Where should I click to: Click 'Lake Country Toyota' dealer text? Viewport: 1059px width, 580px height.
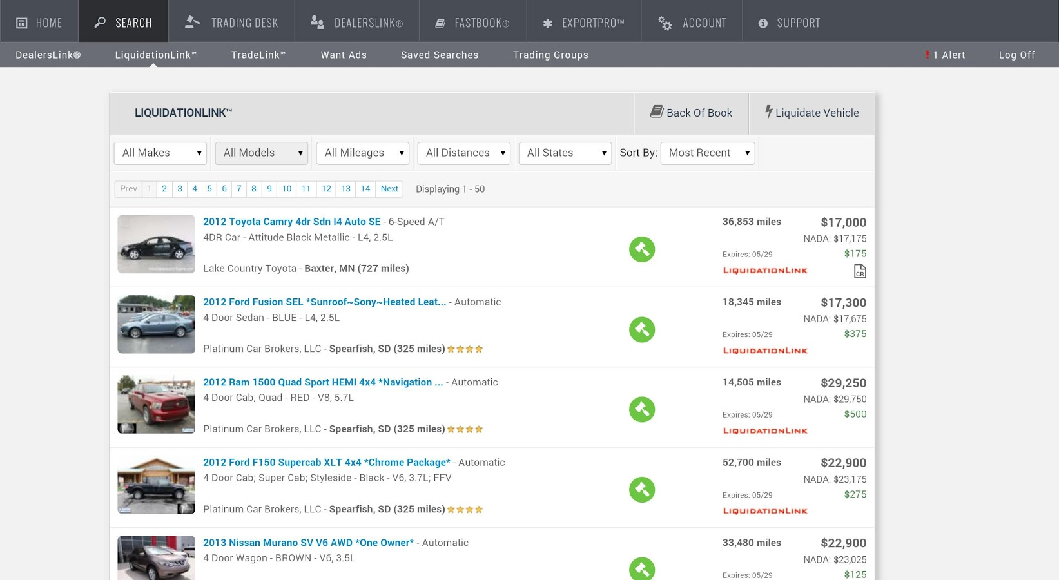pyautogui.click(x=249, y=268)
